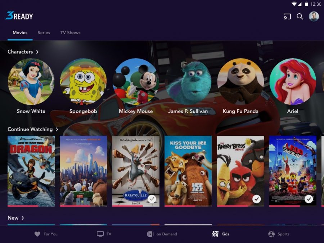Tap the Kung Fu Panda name label
This screenshot has width=324, height=243.
click(240, 111)
